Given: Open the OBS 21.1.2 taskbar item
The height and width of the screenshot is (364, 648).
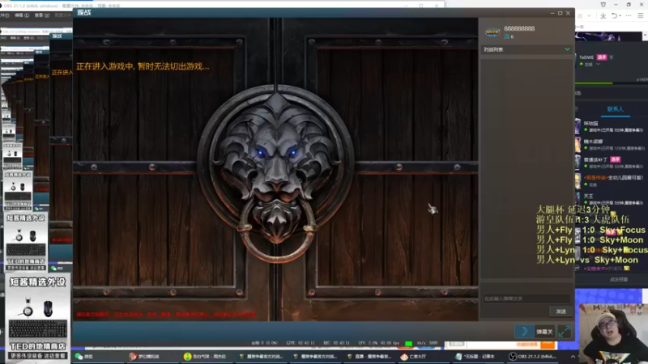Looking at the screenshot, I should click(x=533, y=357).
